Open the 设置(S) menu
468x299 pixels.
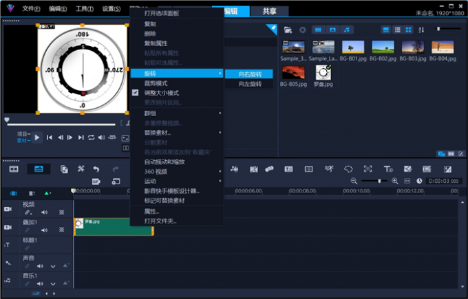coord(111,9)
